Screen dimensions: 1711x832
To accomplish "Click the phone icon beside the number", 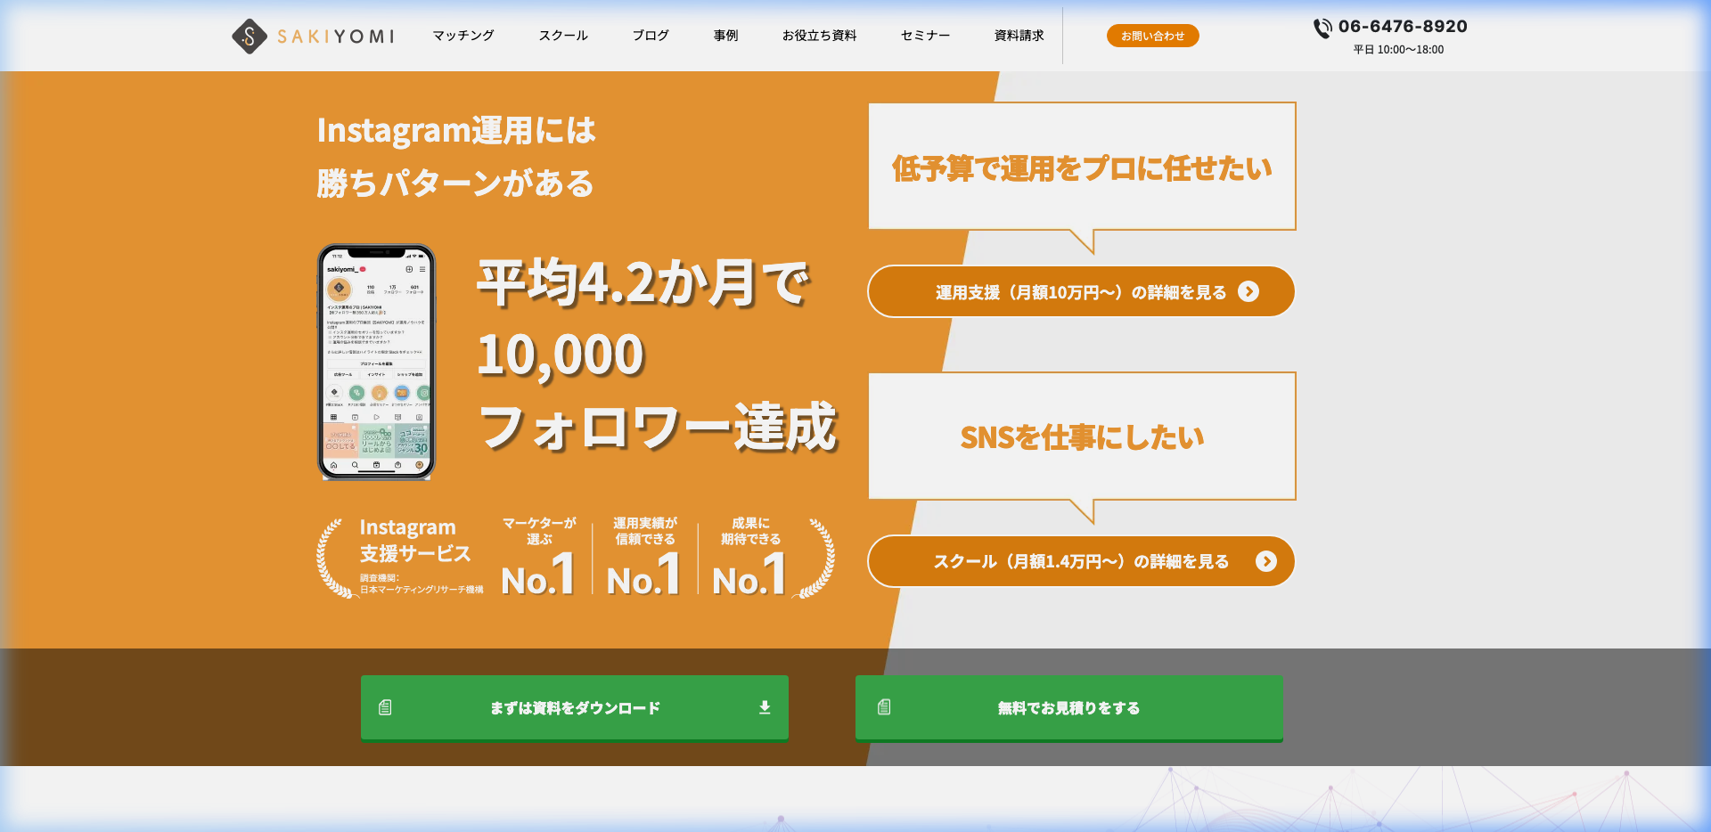I will [1322, 28].
